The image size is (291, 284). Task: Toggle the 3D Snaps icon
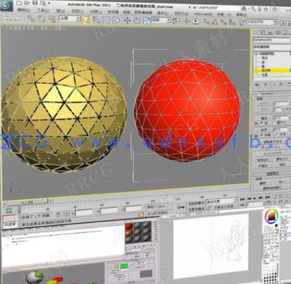tap(206, 22)
